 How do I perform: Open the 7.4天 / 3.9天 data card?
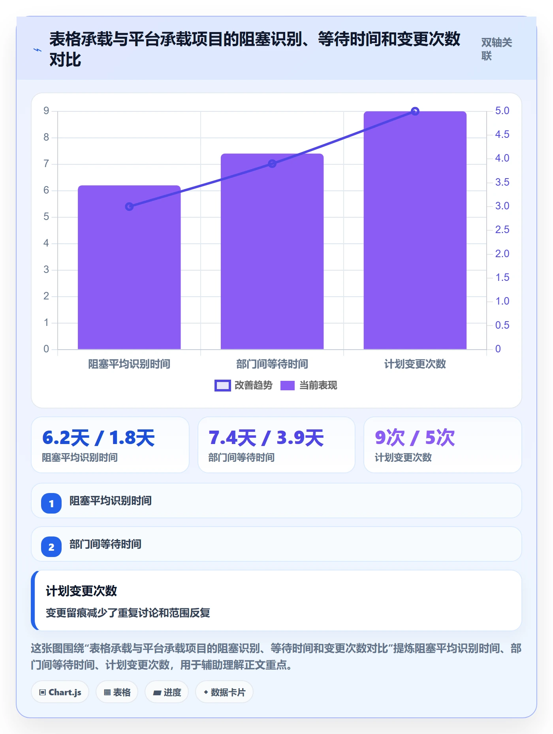(276, 445)
